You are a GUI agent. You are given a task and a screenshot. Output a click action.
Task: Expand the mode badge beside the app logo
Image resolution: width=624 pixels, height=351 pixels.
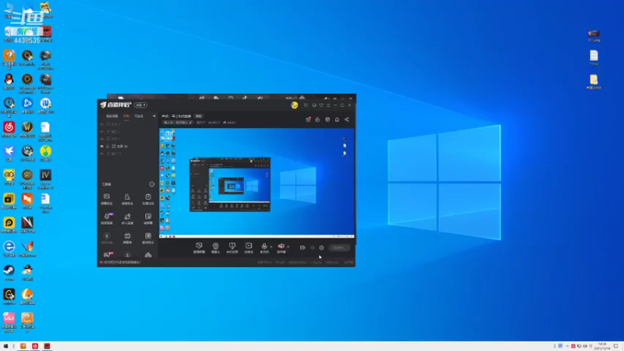(x=140, y=105)
